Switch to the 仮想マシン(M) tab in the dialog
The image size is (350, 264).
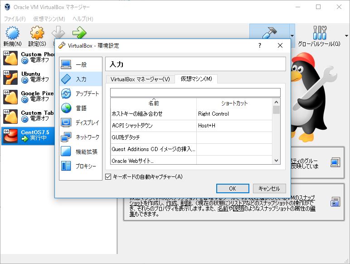(196, 78)
